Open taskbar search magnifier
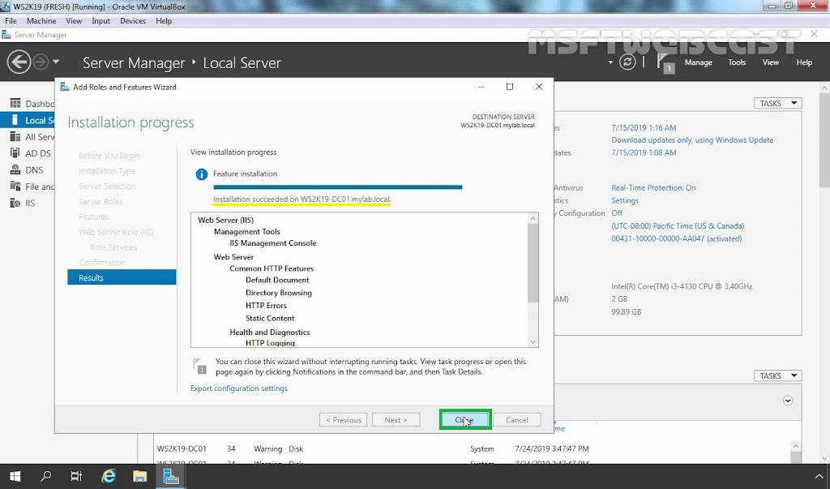Image resolution: width=830 pixels, height=489 pixels. tap(46, 476)
